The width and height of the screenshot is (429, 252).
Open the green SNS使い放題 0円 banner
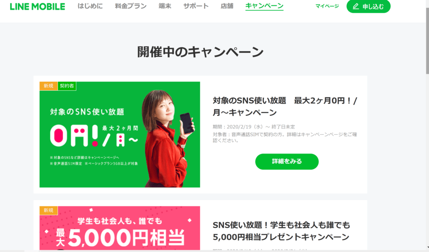pyautogui.click(x=119, y=134)
